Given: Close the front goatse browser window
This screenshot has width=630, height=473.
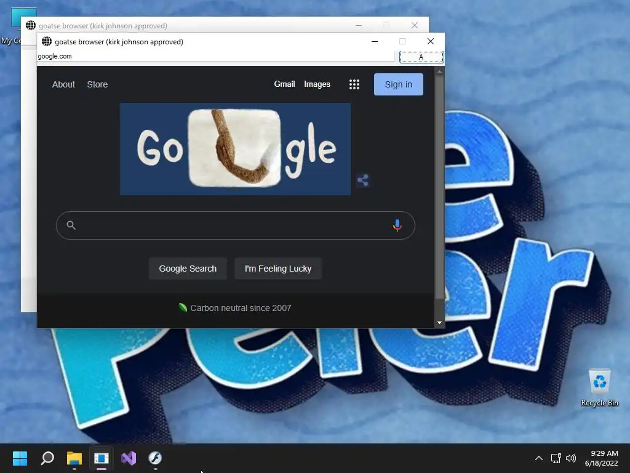Looking at the screenshot, I should tap(430, 41).
